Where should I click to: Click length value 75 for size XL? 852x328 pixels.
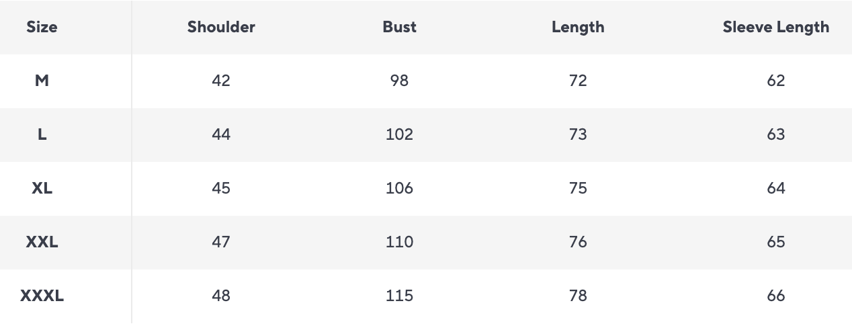coord(578,188)
